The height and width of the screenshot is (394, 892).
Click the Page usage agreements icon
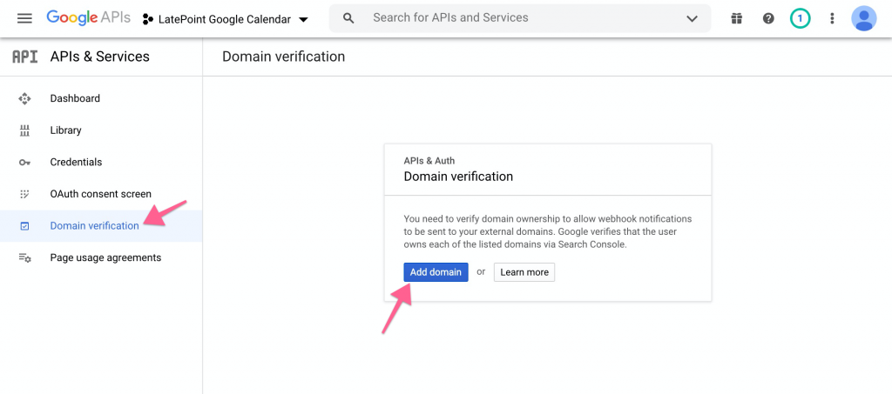[24, 257]
